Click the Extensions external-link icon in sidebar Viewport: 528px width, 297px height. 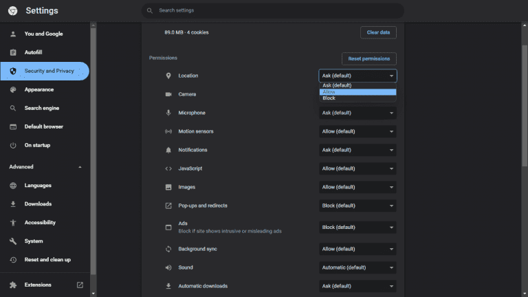coord(80,285)
